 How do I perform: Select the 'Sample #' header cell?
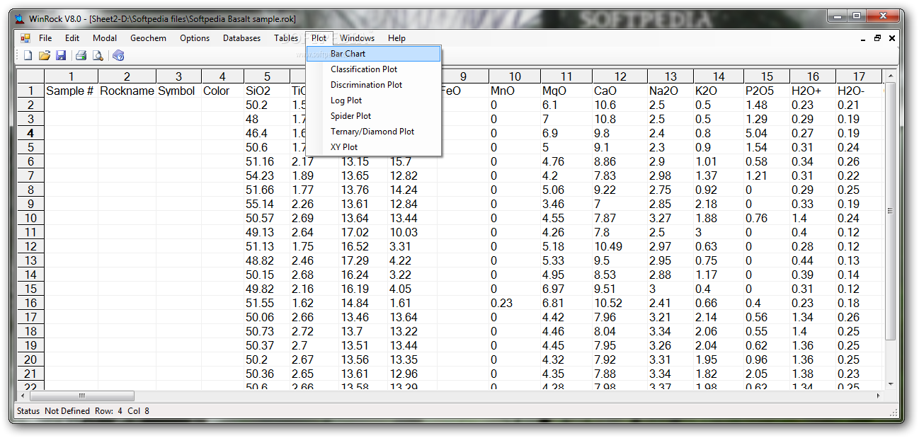[72, 91]
